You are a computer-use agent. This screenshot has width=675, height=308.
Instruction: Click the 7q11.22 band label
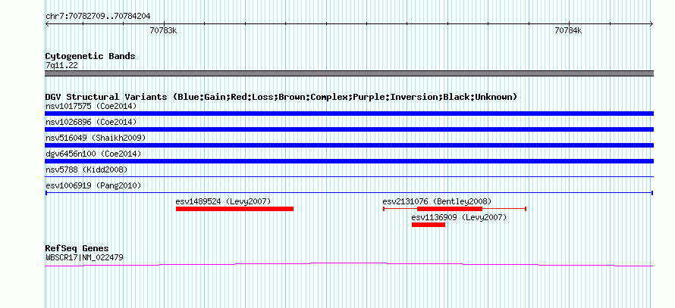click(61, 65)
